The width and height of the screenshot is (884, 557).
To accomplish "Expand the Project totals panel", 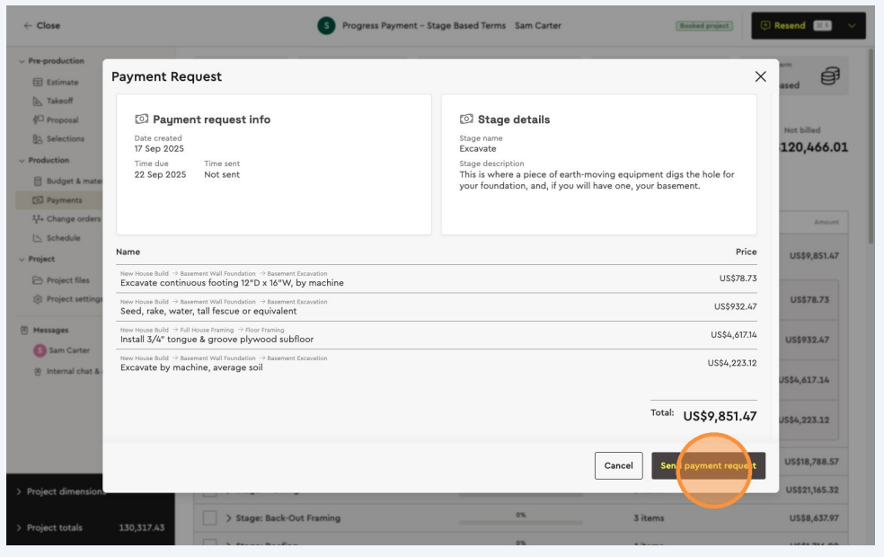I will (20, 527).
